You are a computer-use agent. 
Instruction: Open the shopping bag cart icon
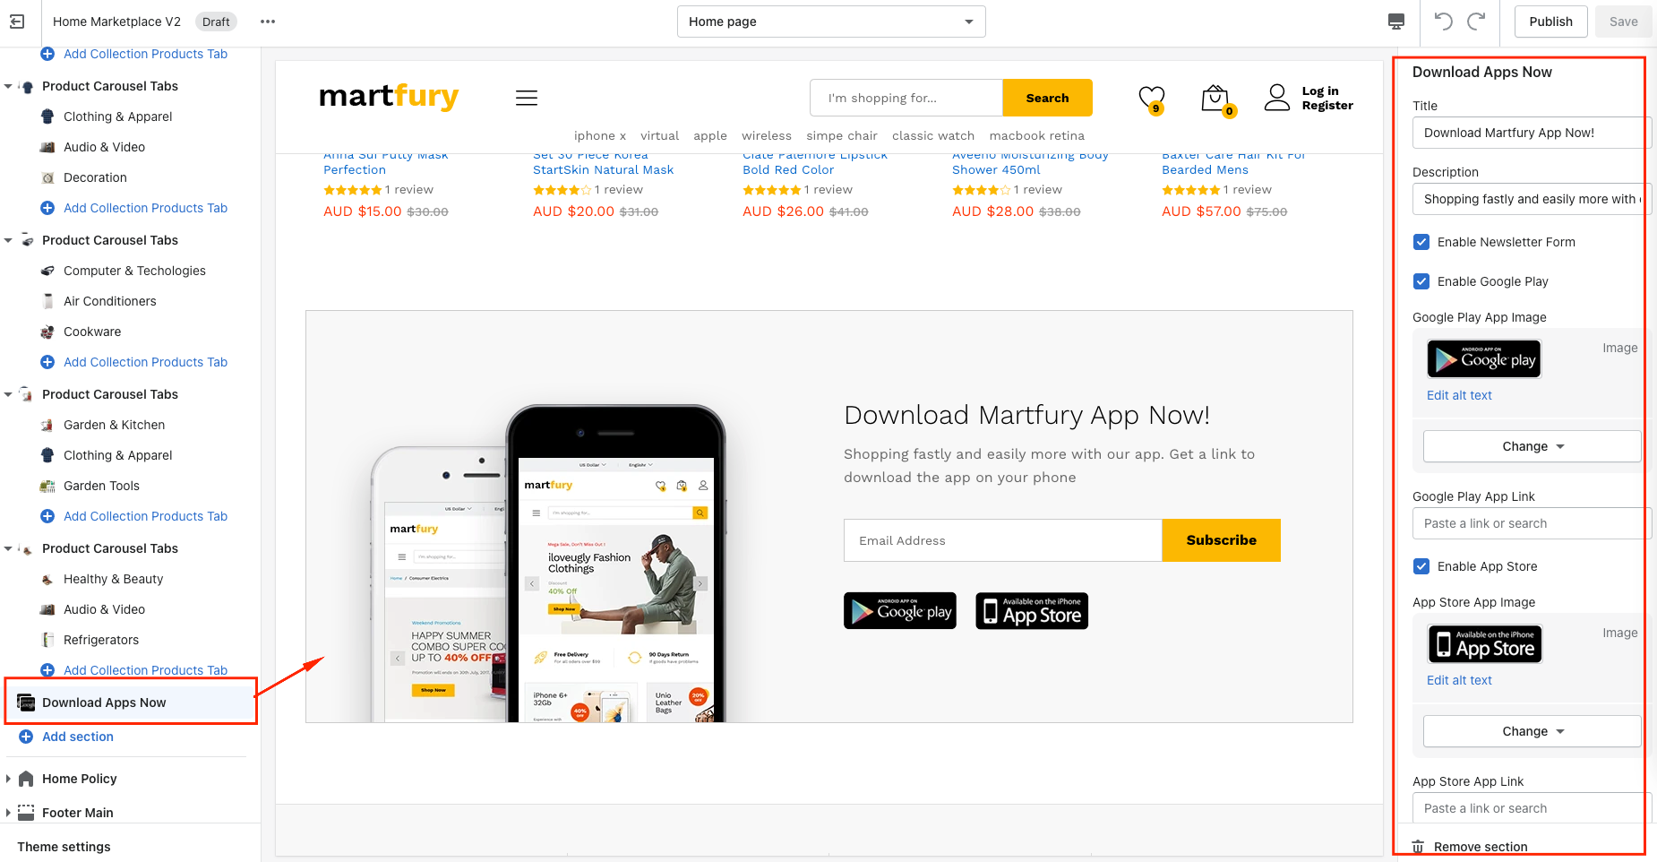pos(1215,99)
